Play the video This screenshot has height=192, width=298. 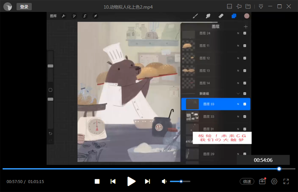[131, 181]
